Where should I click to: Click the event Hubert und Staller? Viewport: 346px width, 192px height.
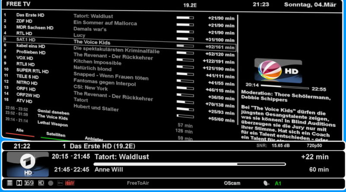[x=96, y=108]
